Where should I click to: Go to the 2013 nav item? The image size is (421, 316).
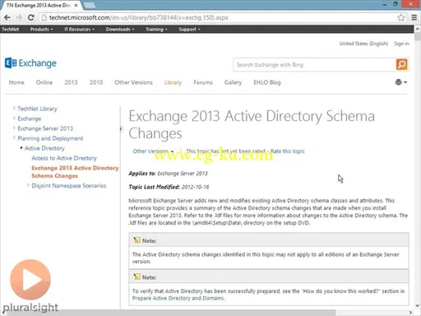[71, 82]
